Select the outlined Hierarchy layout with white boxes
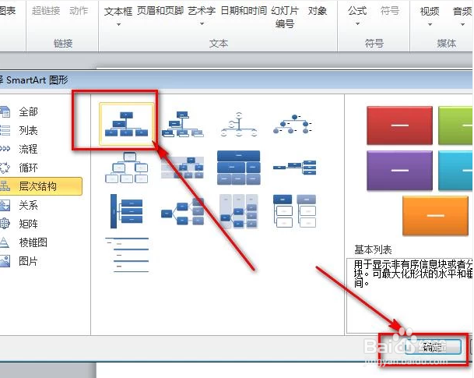Screen dimensions: 474x378 click(127, 168)
